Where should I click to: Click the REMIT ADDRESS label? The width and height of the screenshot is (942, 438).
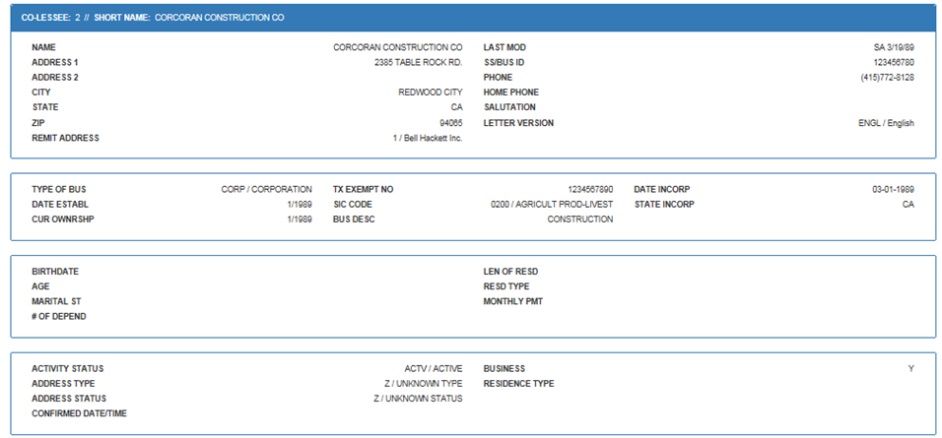[x=65, y=138]
